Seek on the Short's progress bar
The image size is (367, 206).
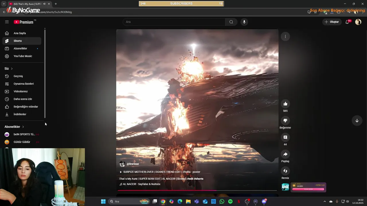point(197,190)
